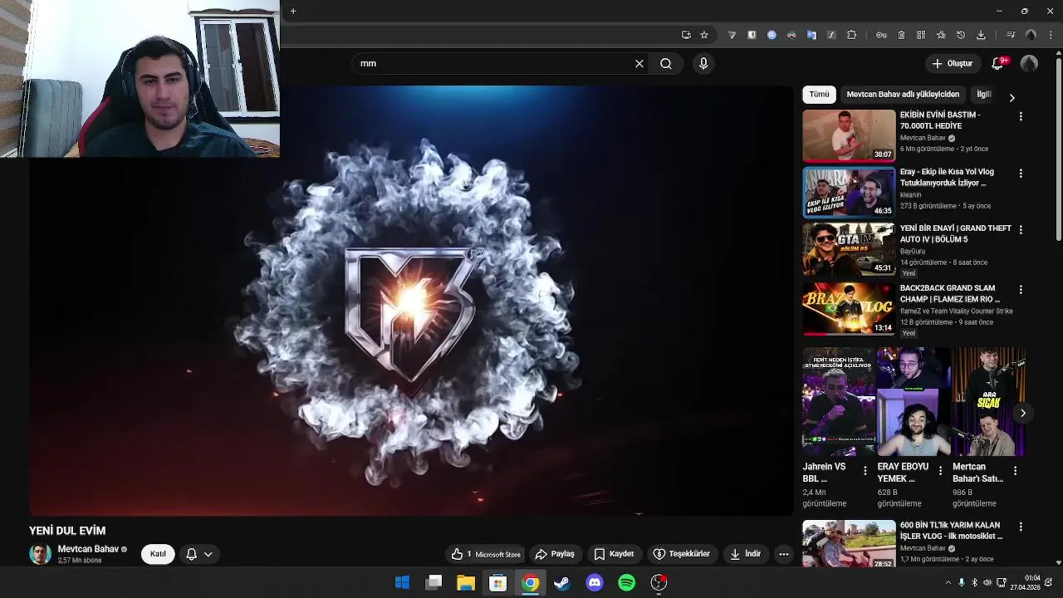Open options for YENİ BİR ENAYİ video
Viewport: 1063px width, 598px height.
1021,230
